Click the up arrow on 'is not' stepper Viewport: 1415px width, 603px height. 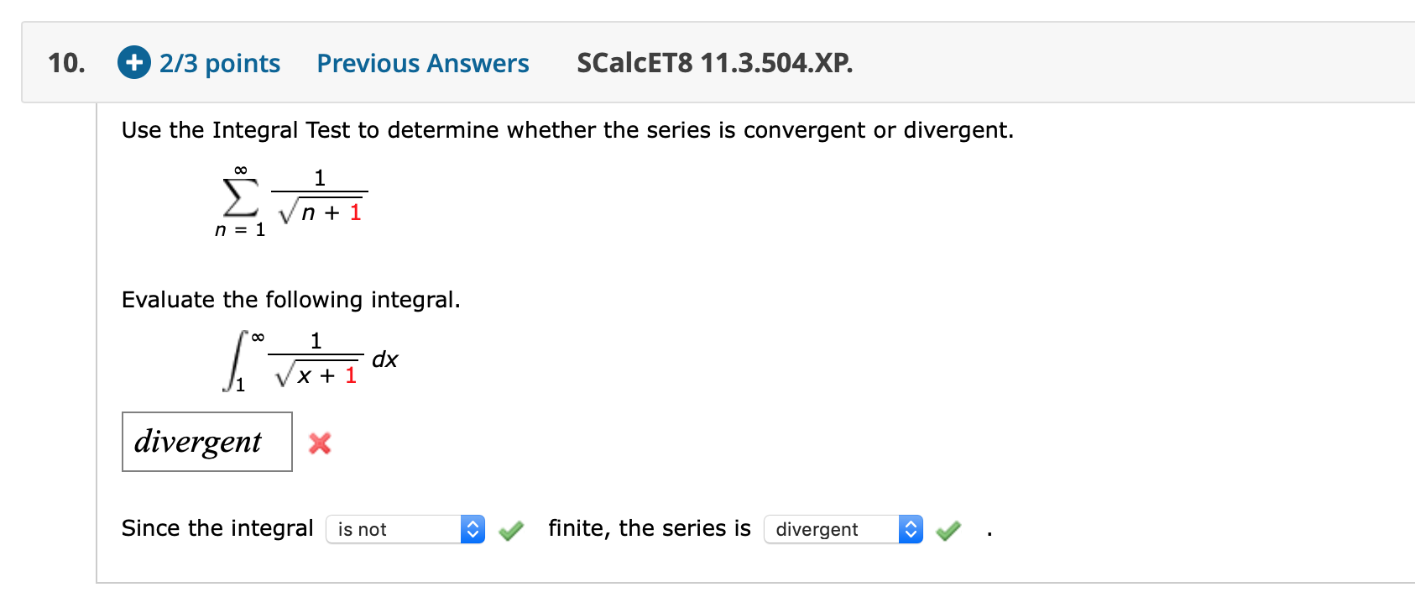click(x=473, y=524)
